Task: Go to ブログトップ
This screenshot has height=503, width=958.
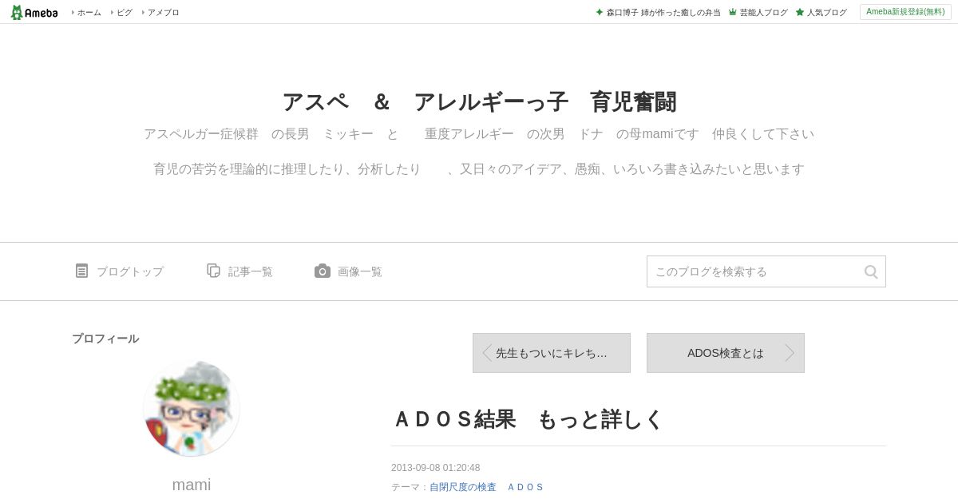Action: pyautogui.click(x=130, y=271)
